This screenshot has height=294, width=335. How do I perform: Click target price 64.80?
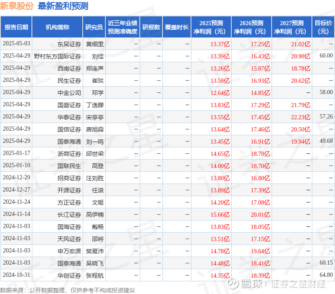coord(326,275)
